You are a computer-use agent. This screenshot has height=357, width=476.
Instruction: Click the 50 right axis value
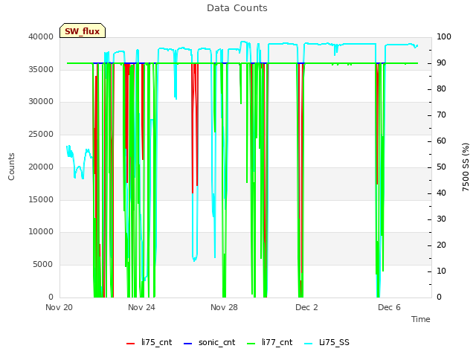[x=441, y=167]
